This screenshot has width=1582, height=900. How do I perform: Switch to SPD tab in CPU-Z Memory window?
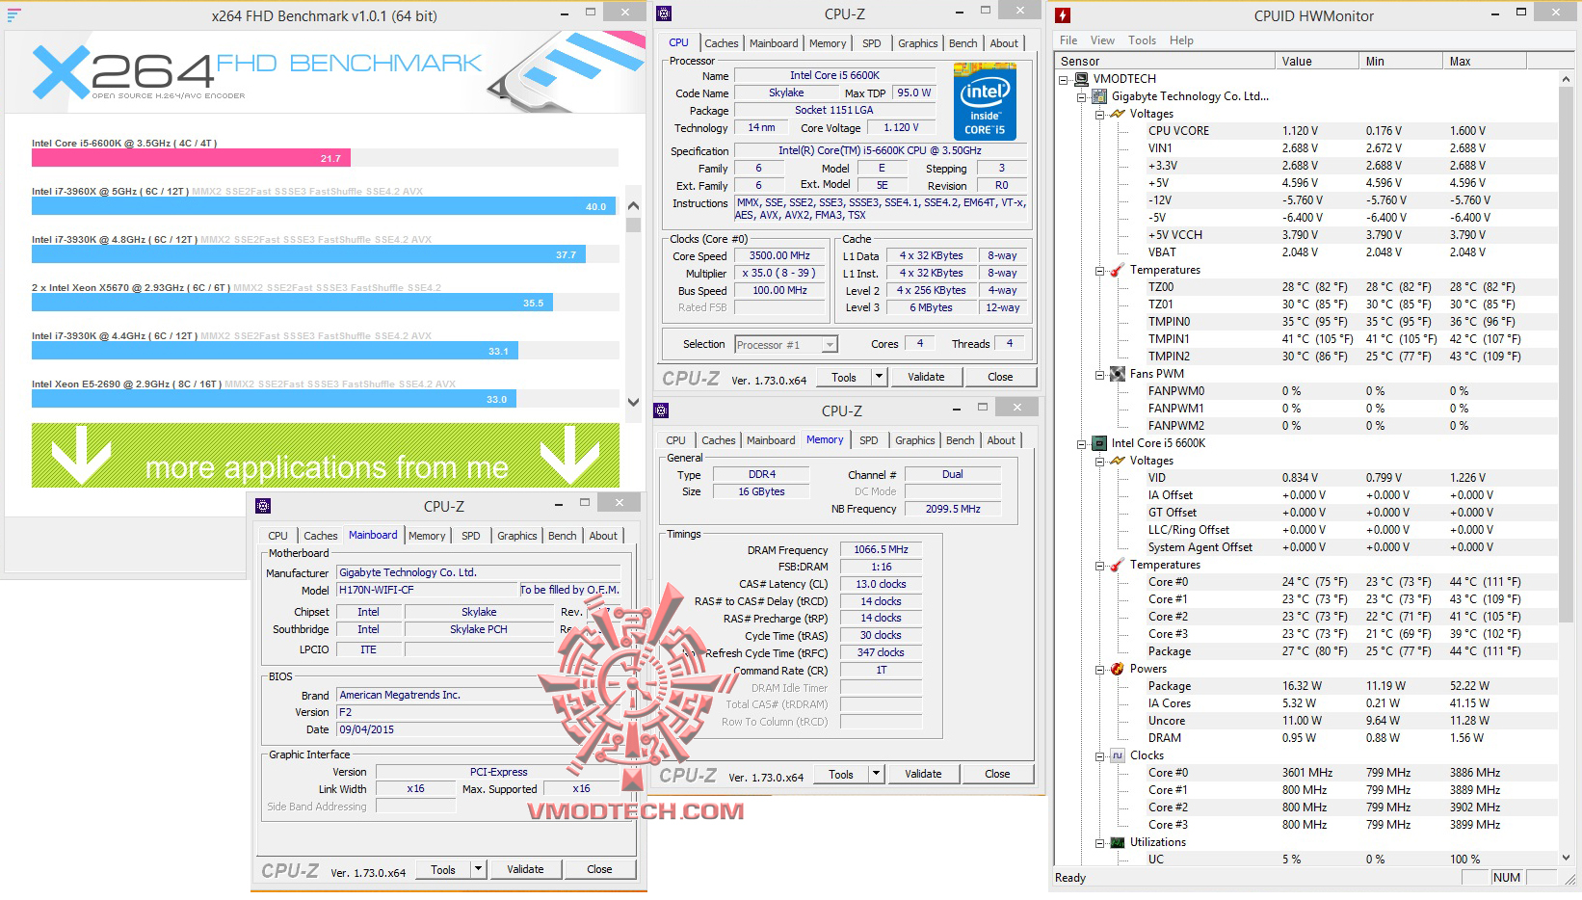(869, 440)
